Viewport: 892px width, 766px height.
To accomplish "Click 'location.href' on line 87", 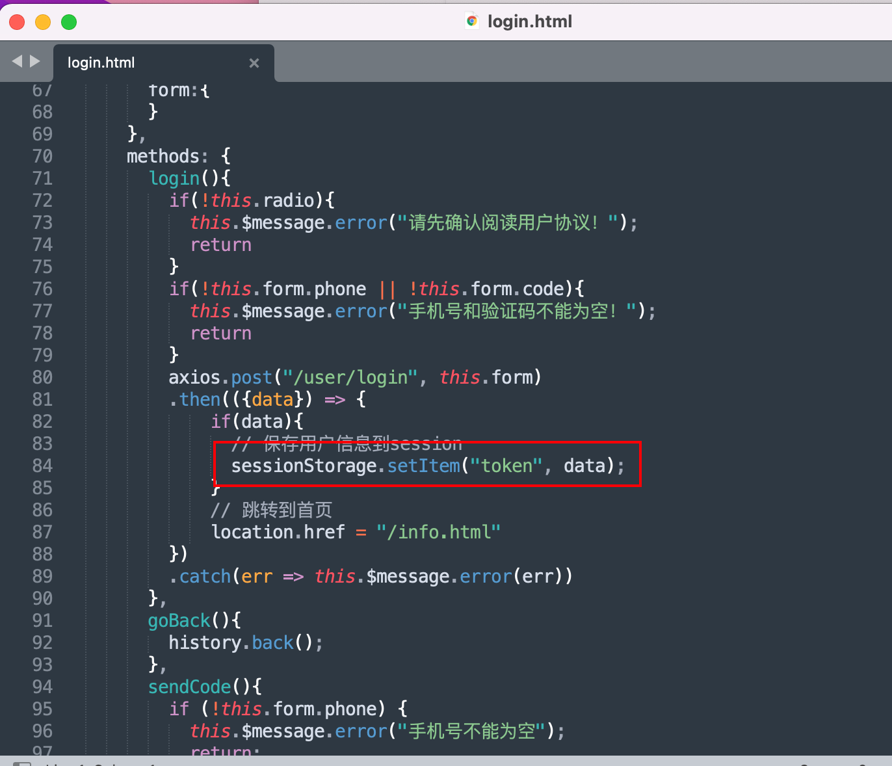I will (278, 532).
